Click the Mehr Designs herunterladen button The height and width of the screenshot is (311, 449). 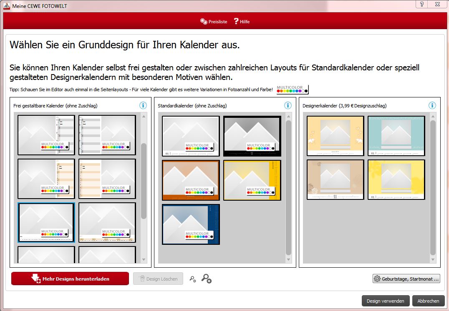(x=70, y=279)
